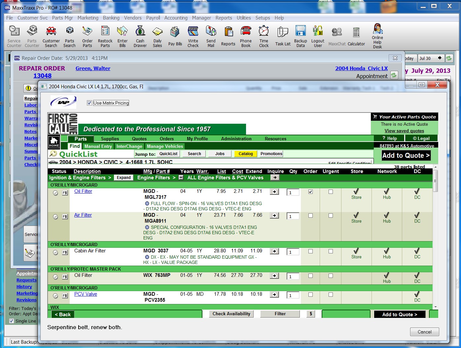Launch Customer Search
This screenshot has width=461, height=348.
pos(51,36)
